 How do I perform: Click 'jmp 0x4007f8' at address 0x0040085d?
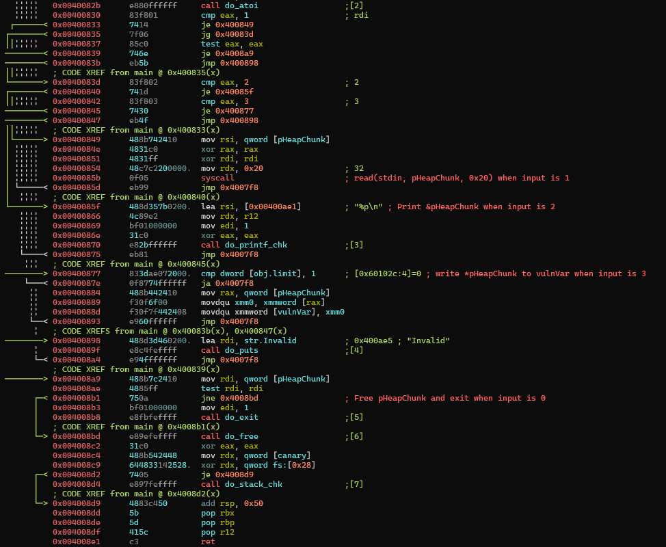coord(229,188)
